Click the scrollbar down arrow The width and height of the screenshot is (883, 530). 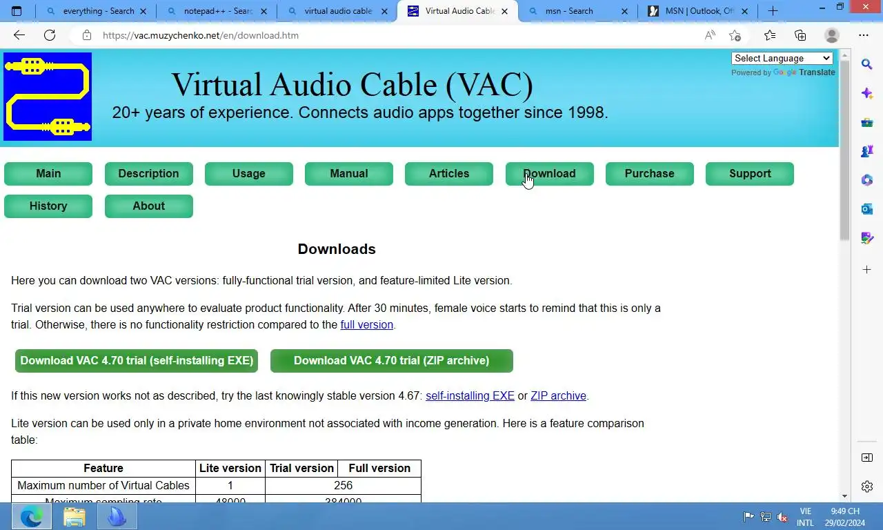tap(844, 495)
